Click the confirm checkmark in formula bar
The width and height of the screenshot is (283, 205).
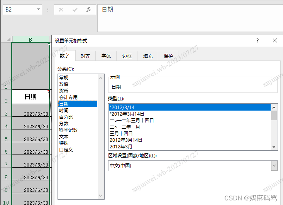tap(75, 10)
